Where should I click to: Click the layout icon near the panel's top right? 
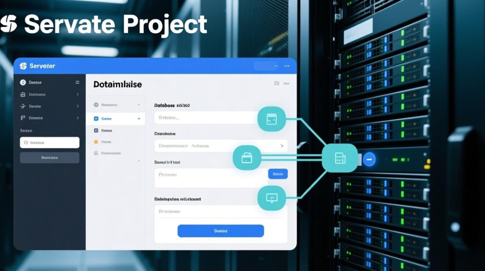coord(277,83)
